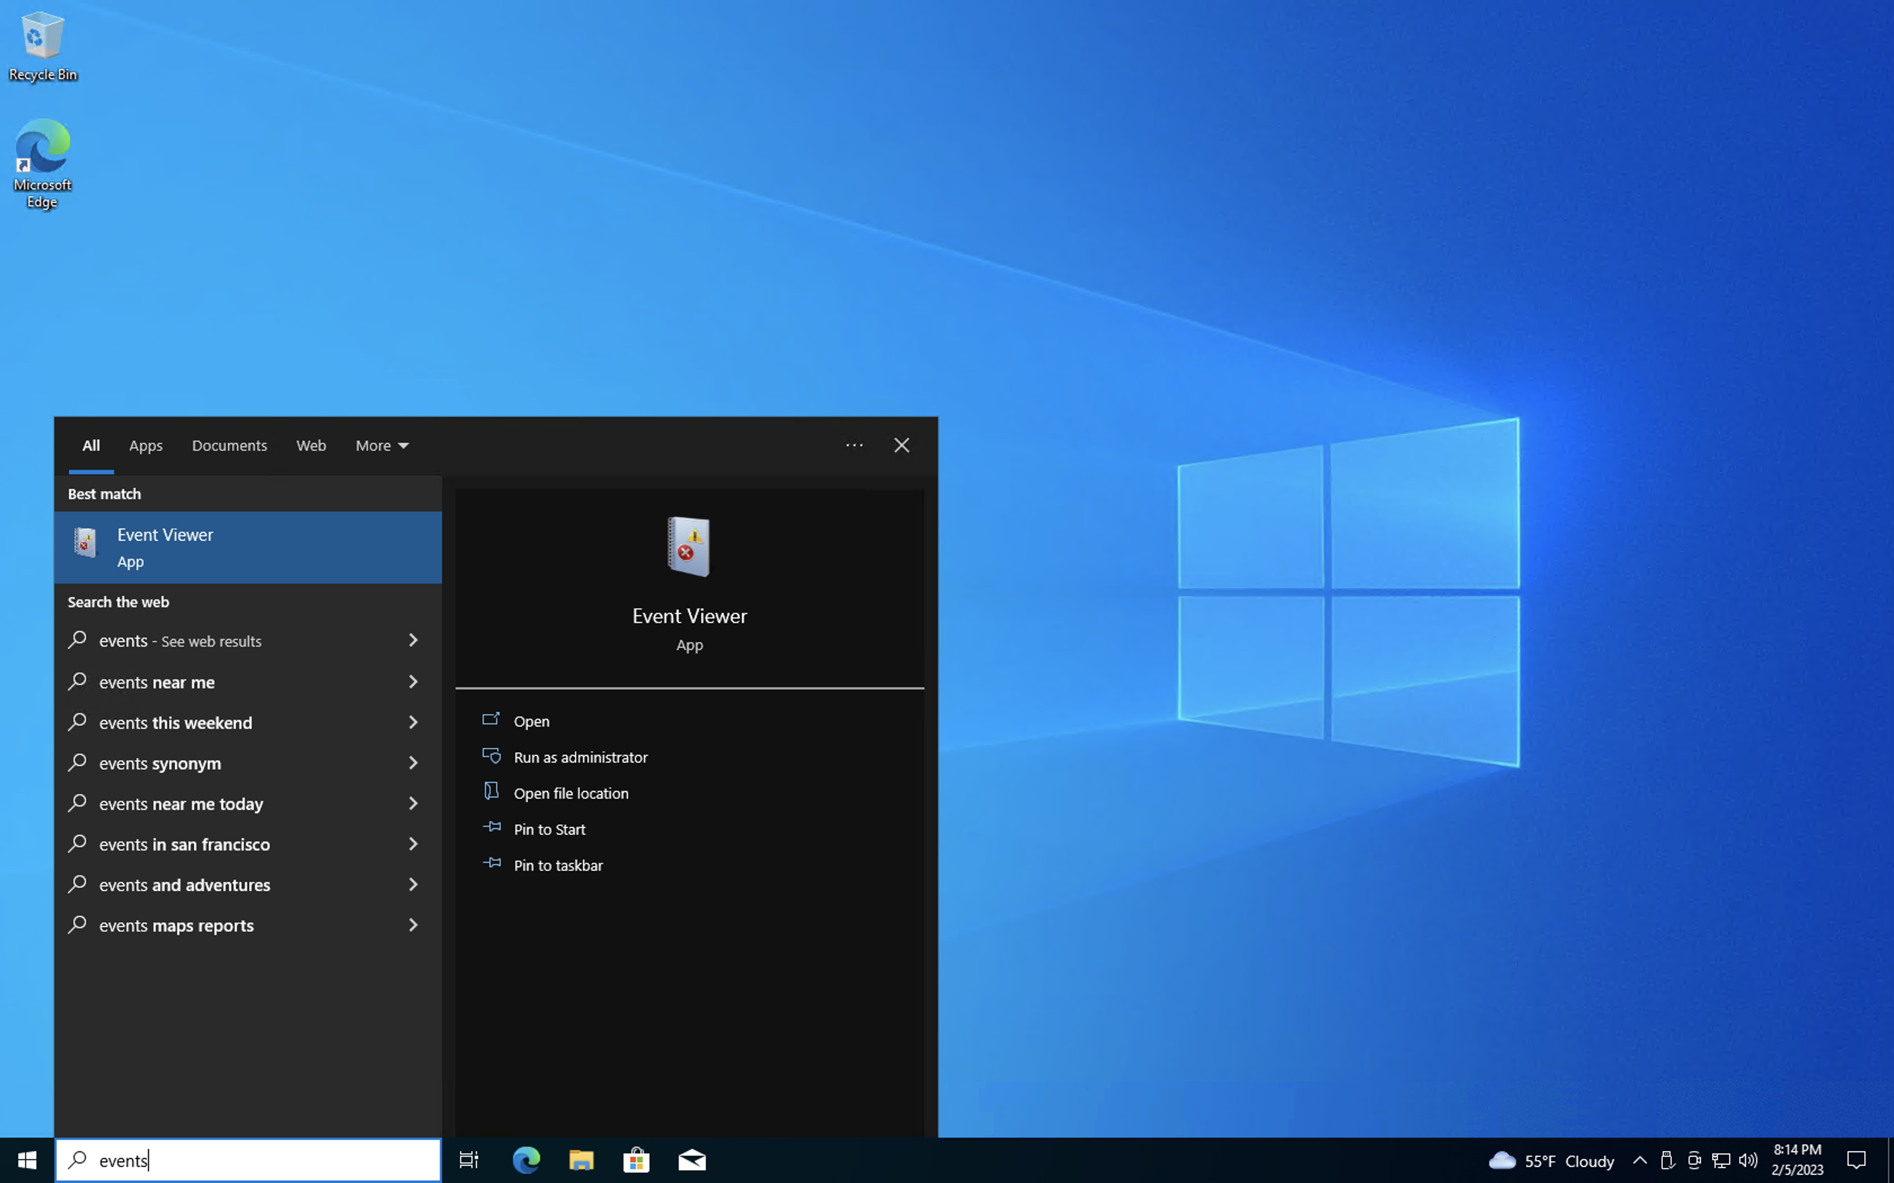Switch to the All search tab

[x=91, y=445]
